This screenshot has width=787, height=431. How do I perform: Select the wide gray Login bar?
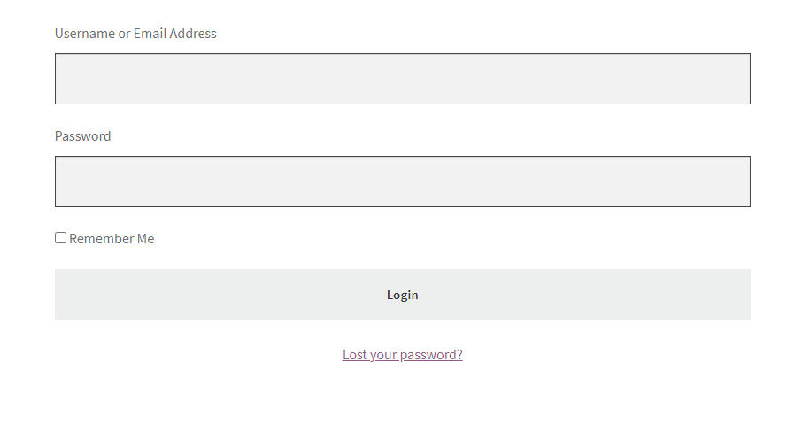pyautogui.click(x=403, y=295)
